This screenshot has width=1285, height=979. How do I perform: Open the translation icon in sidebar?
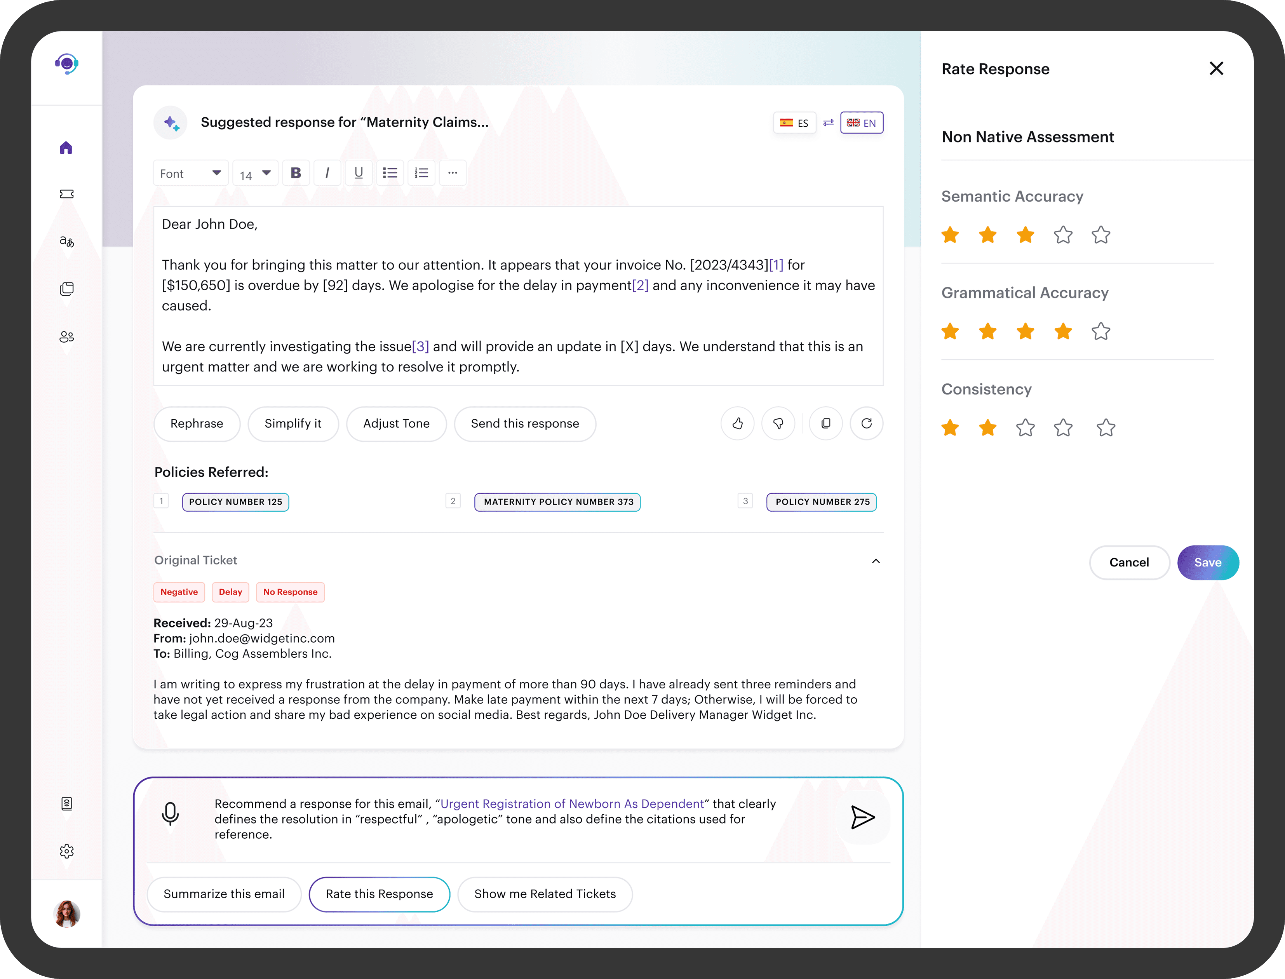66,241
